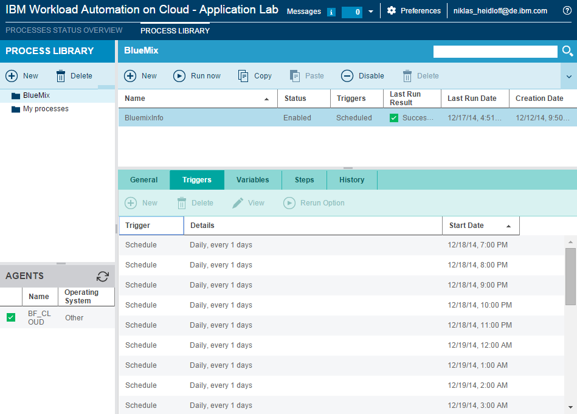Switch to the Steps tab
577x414 pixels.
click(x=305, y=179)
